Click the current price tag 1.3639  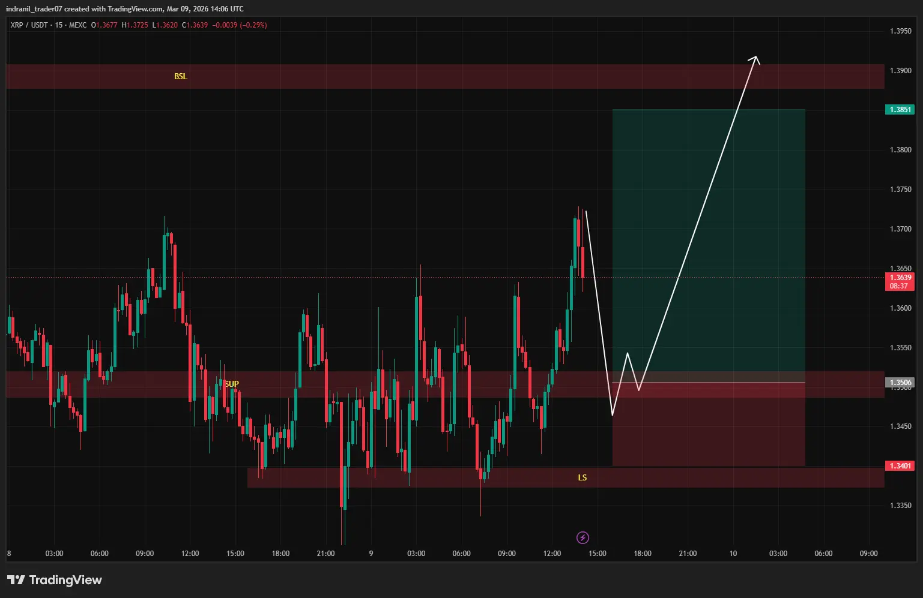click(x=900, y=278)
